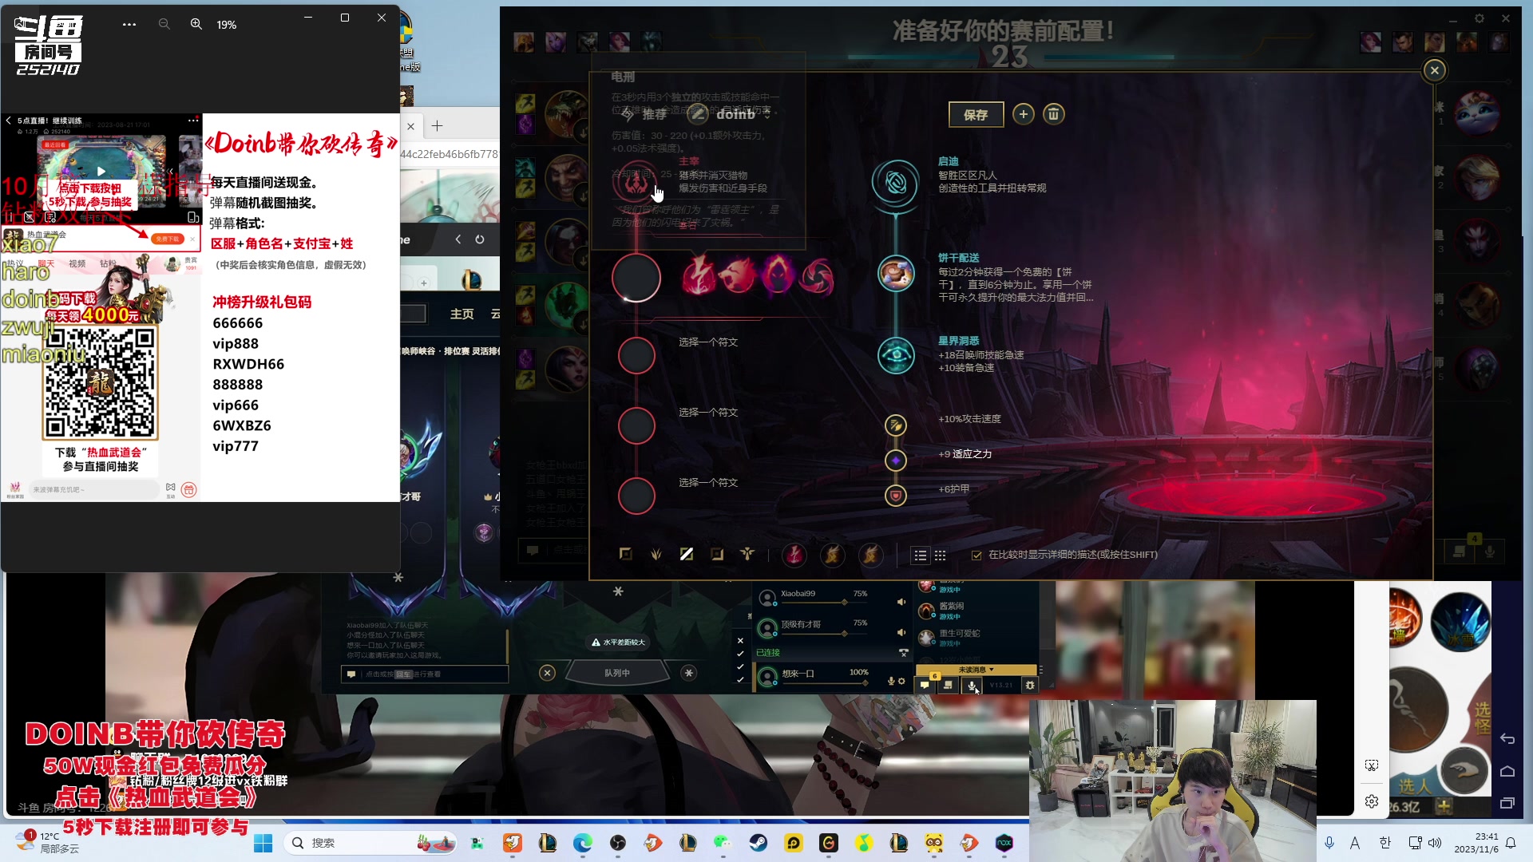The width and height of the screenshot is (1533, 862).
Task: Switch runes to list view
Action: (x=921, y=556)
